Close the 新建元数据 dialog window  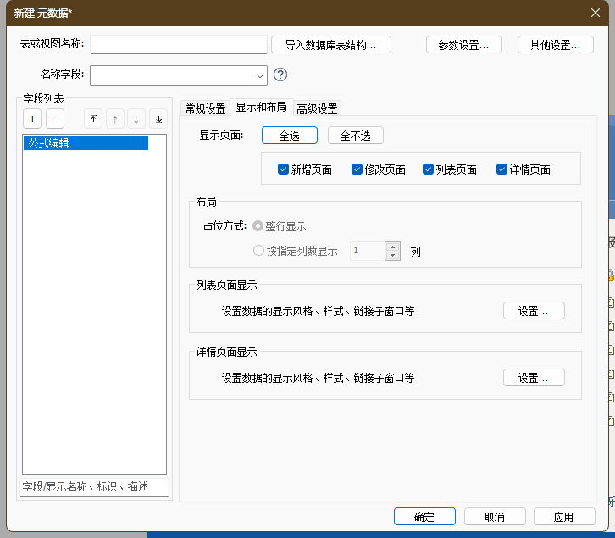point(595,12)
